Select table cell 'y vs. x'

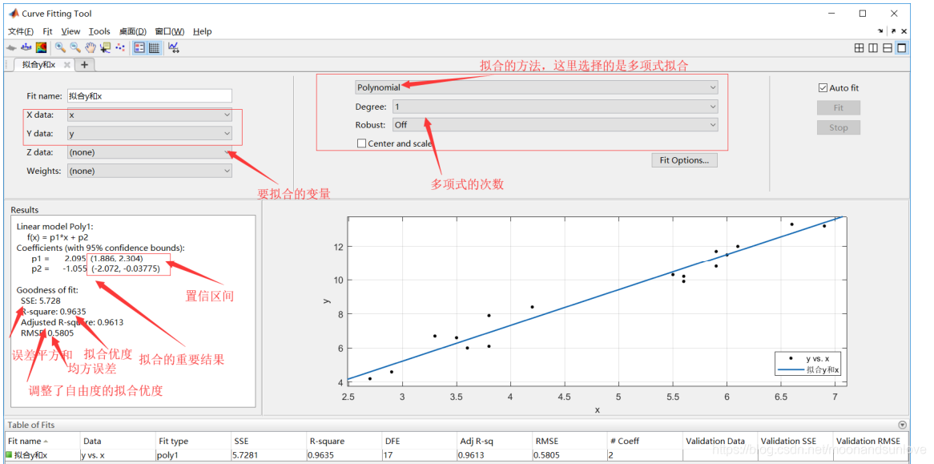pos(117,455)
